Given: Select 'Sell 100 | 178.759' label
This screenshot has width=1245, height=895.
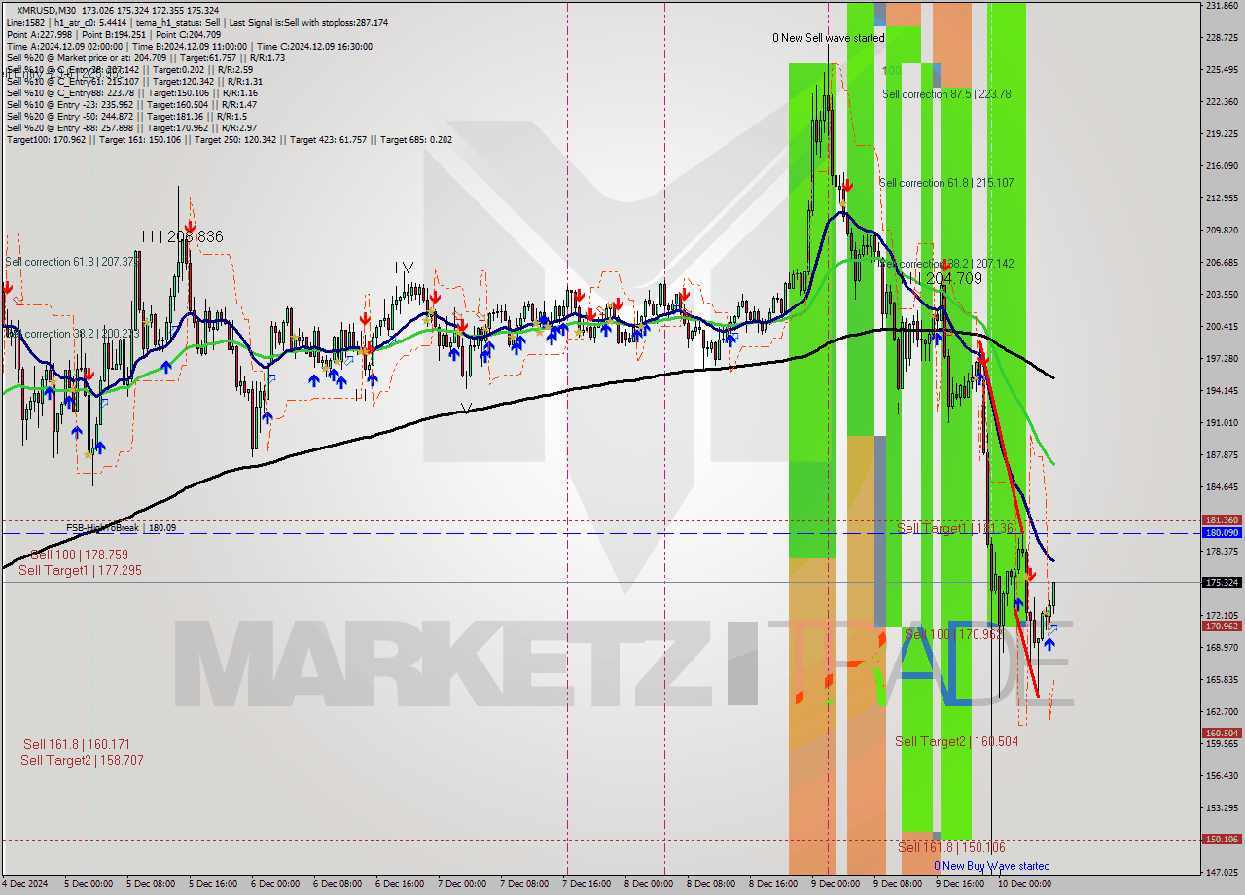Looking at the screenshot, I should (x=79, y=555).
